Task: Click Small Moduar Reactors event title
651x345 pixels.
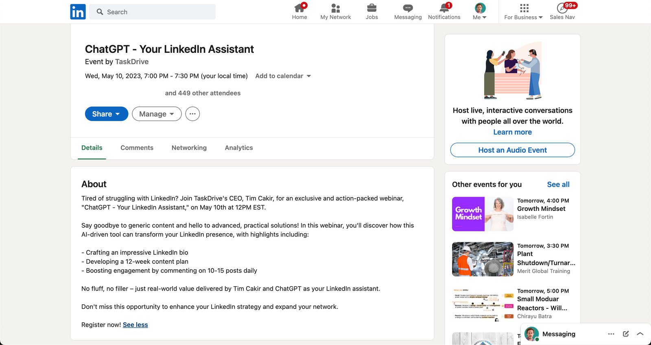Action: [x=542, y=304]
